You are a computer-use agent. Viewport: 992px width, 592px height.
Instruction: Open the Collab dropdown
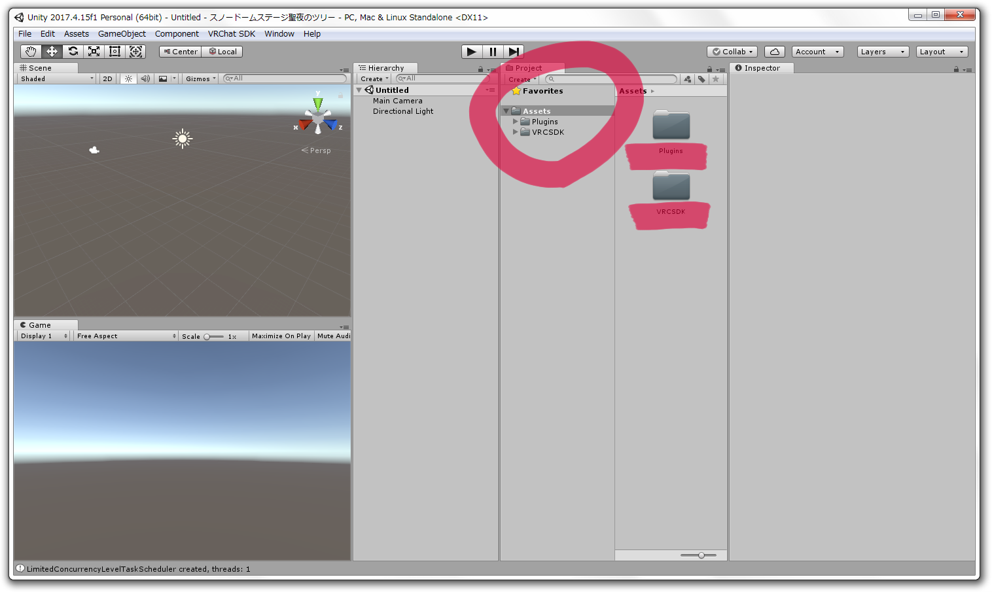[x=733, y=52]
